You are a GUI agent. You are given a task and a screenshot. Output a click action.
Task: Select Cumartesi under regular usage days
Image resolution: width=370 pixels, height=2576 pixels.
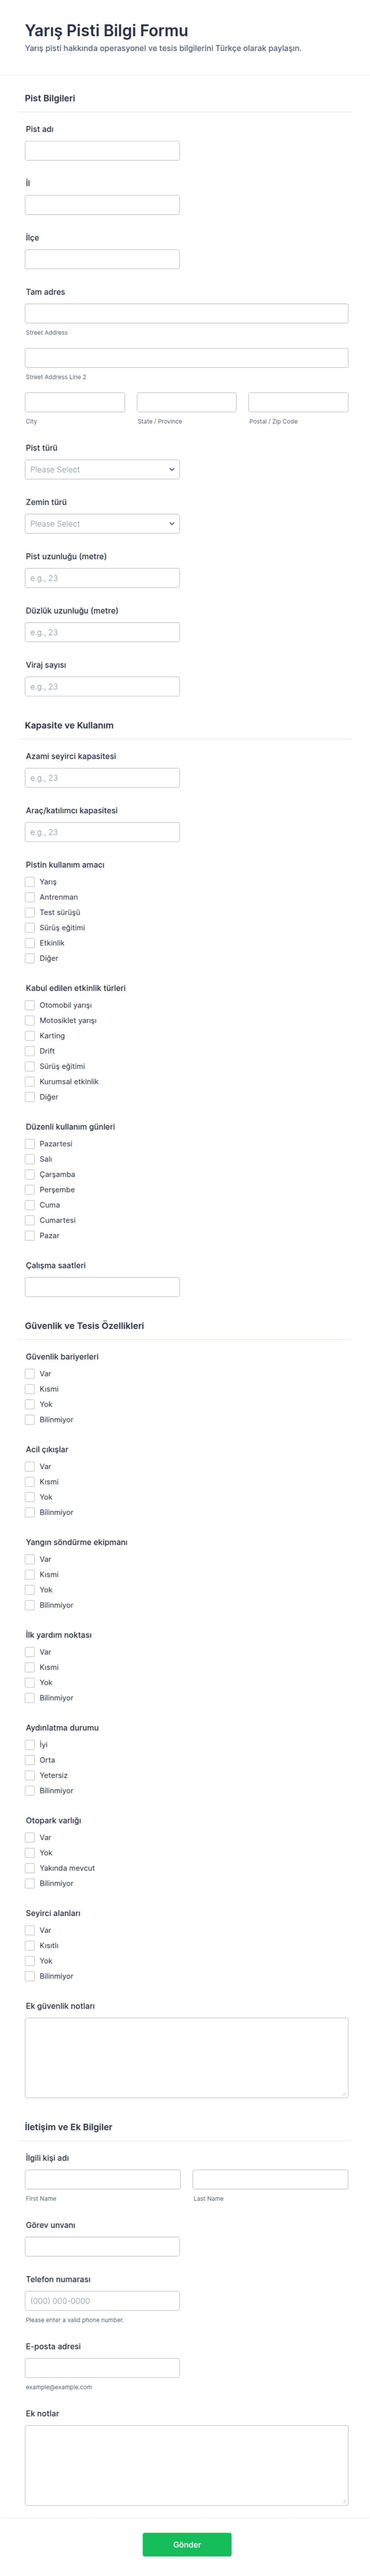pyautogui.click(x=30, y=1220)
